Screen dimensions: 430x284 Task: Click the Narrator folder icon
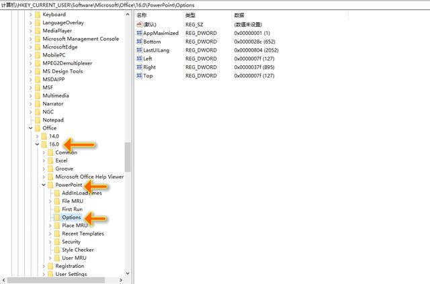pyautogui.click(x=38, y=104)
